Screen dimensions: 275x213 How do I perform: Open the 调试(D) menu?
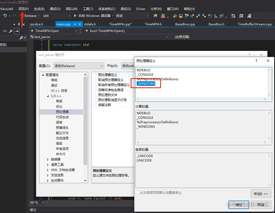(55, 9)
